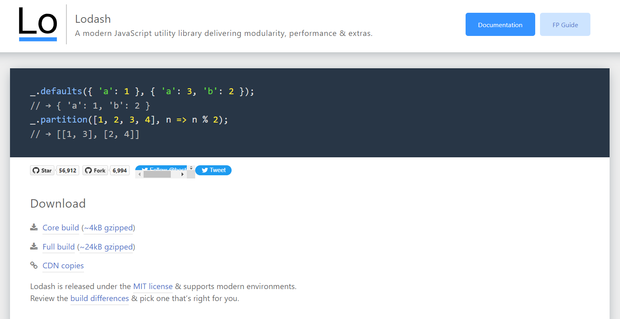
Task: Click the _.defaults code line
Action: point(142,91)
